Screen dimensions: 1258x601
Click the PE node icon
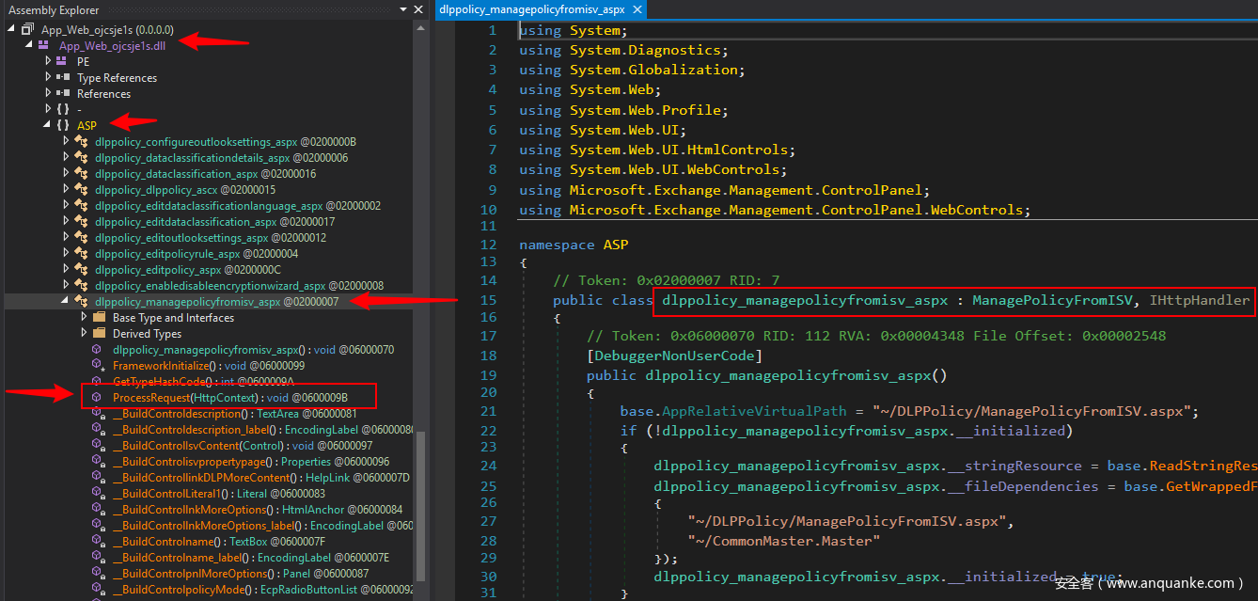coord(62,61)
